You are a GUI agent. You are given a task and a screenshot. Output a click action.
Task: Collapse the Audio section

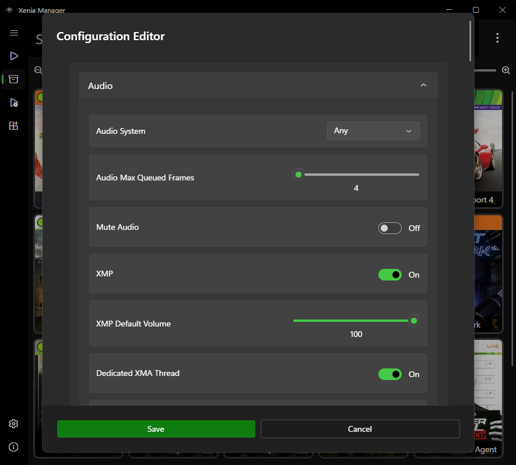click(423, 85)
